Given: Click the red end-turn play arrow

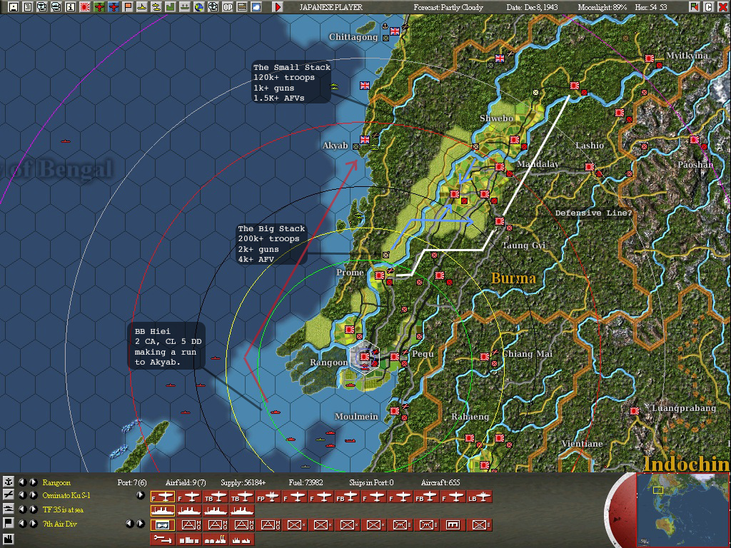Looking at the screenshot, I should [278, 7].
